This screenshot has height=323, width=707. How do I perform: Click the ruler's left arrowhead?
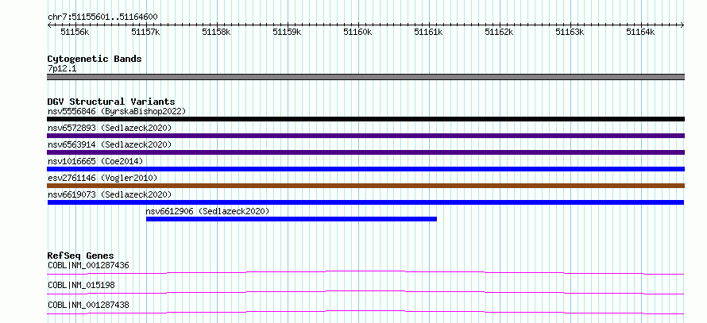tap(49, 25)
